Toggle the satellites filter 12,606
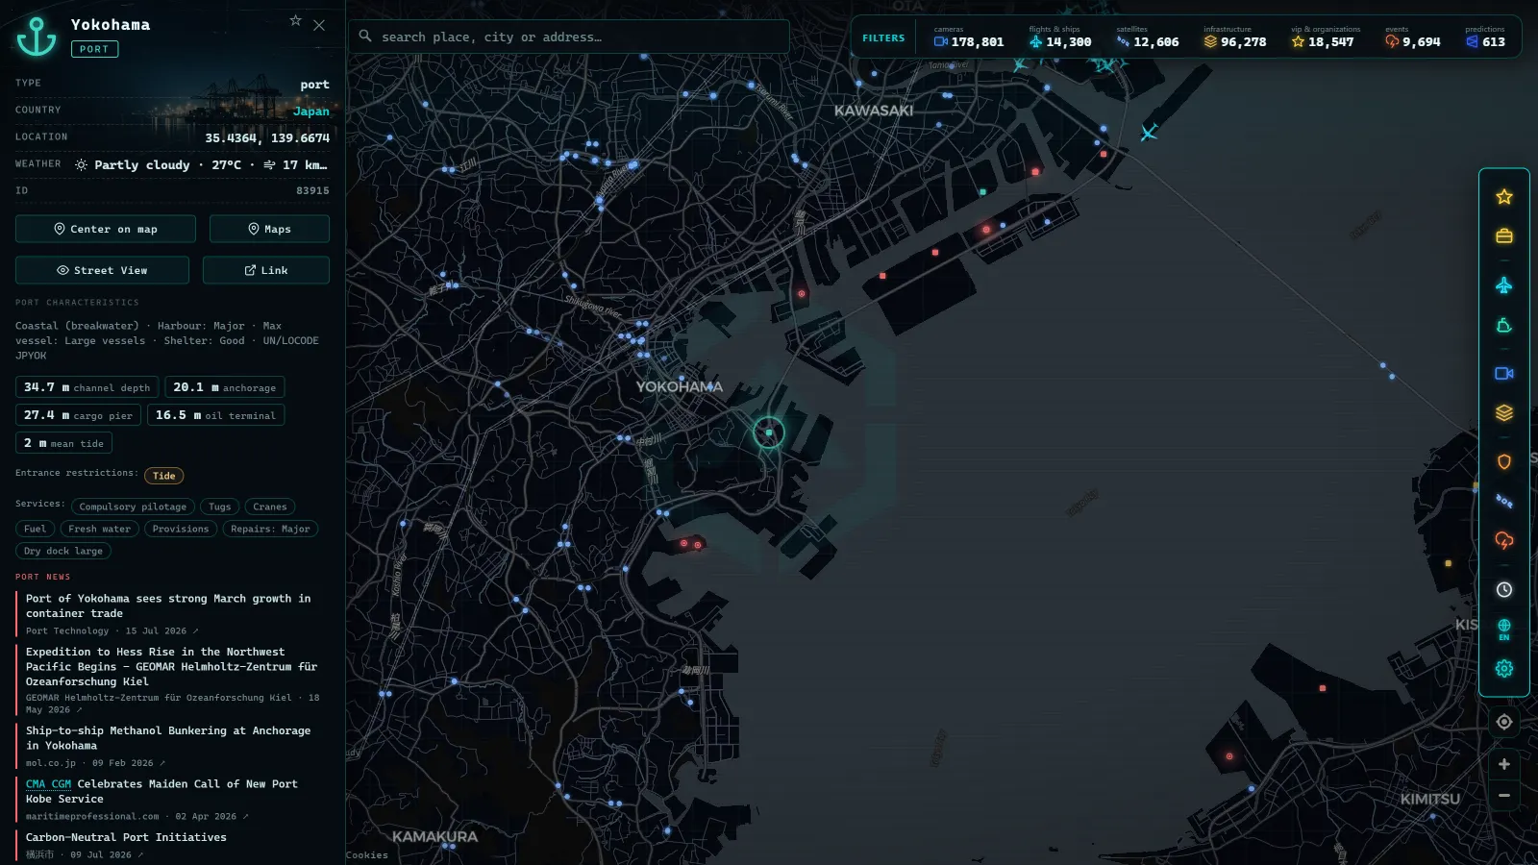Screen dimensions: 1538x865 [x=1147, y=37]
